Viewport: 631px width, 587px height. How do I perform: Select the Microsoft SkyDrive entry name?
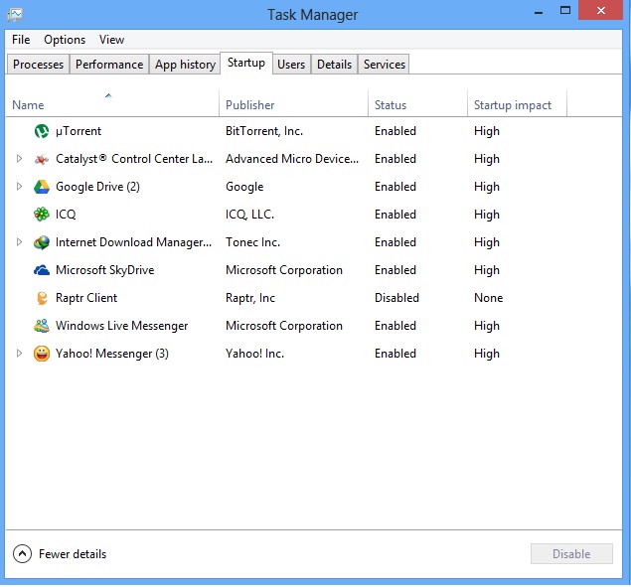tap(105, 270)
